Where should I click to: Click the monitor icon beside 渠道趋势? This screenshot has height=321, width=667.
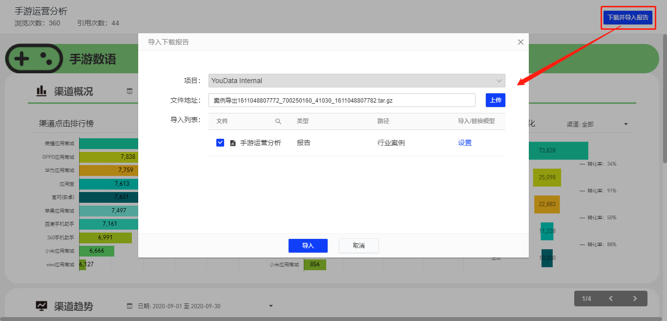point(42,306)
